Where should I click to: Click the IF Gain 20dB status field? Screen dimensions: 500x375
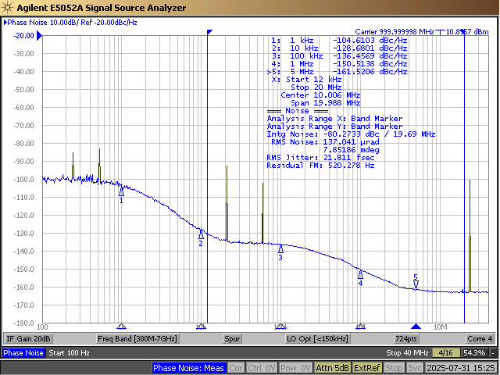[28, 338]
